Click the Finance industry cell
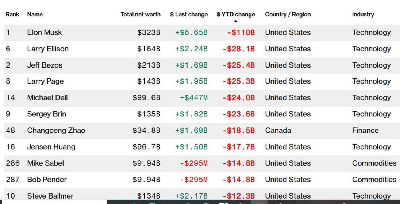Viewport: 400px width, 204px height. (x=365, y=130)
